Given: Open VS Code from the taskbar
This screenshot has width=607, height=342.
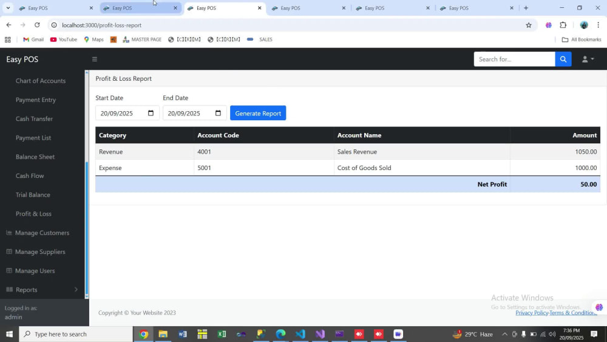Looking at the screenshot, I should (300, 334).
